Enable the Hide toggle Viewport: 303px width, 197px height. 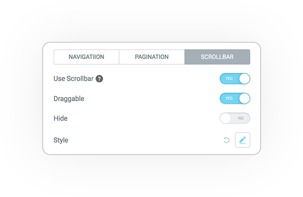pyautogui.click(x=235, y=118)
